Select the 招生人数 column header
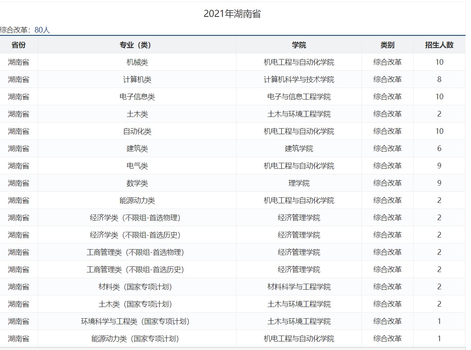 [x=439, y=45]
